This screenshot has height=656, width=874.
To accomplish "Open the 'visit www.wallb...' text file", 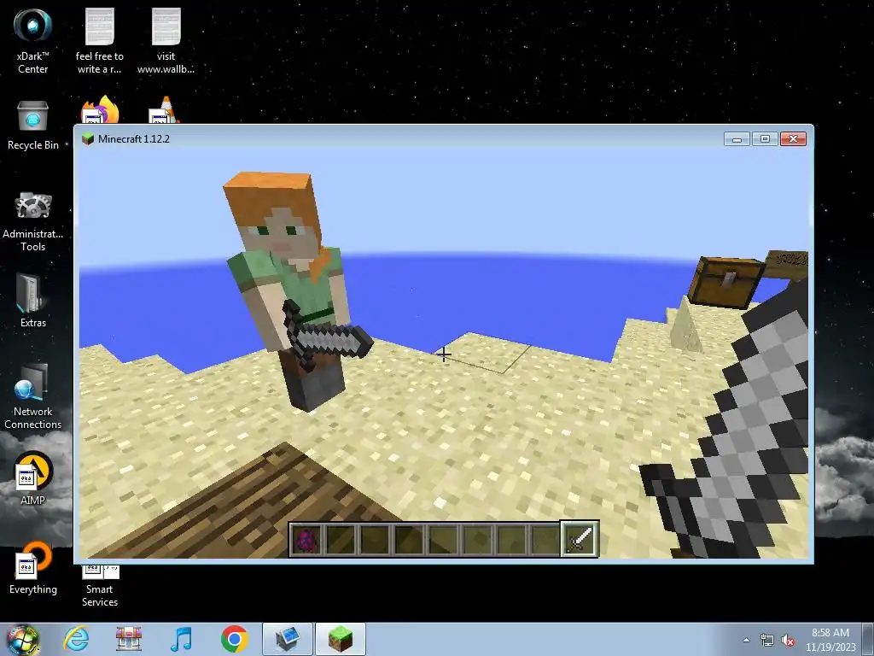I will (166, 39).
